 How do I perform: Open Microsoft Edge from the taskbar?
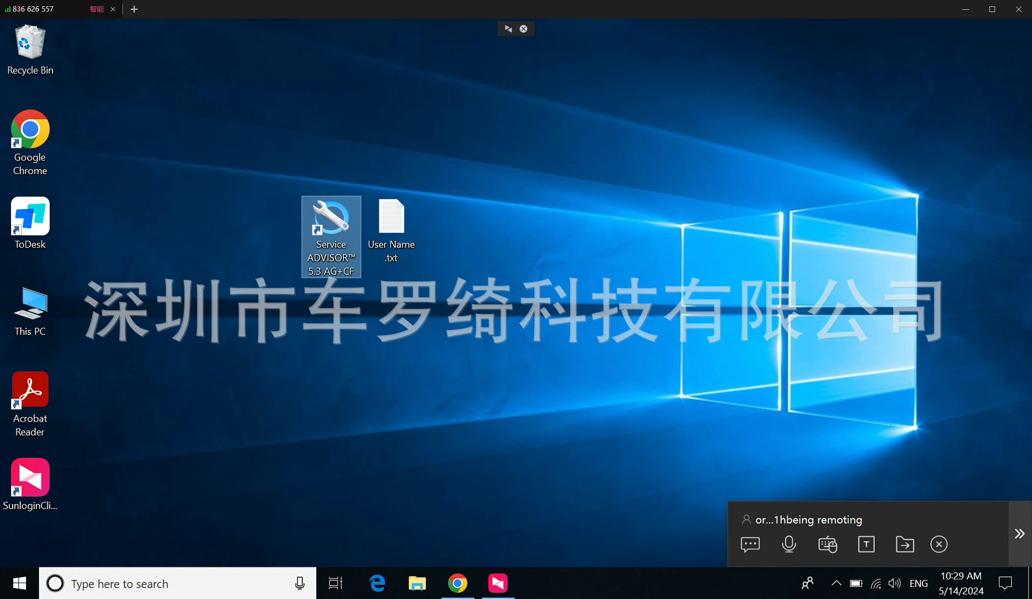click(377, 583)
